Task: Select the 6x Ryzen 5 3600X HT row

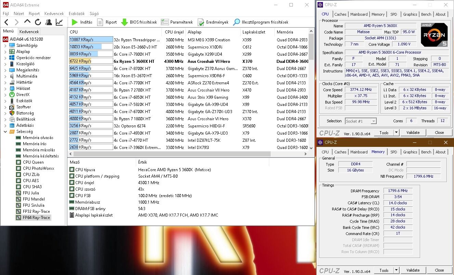Action: (188, 61)
